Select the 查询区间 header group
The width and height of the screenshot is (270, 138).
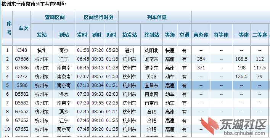tap(53, 17)
